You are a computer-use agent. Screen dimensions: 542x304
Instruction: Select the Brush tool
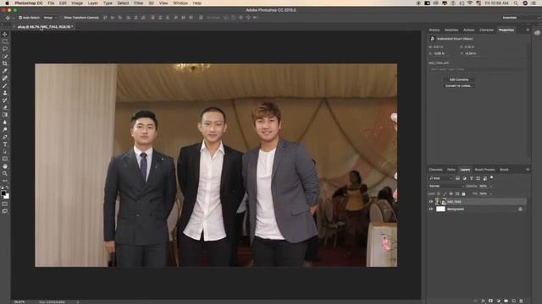[x=5, y=85]
